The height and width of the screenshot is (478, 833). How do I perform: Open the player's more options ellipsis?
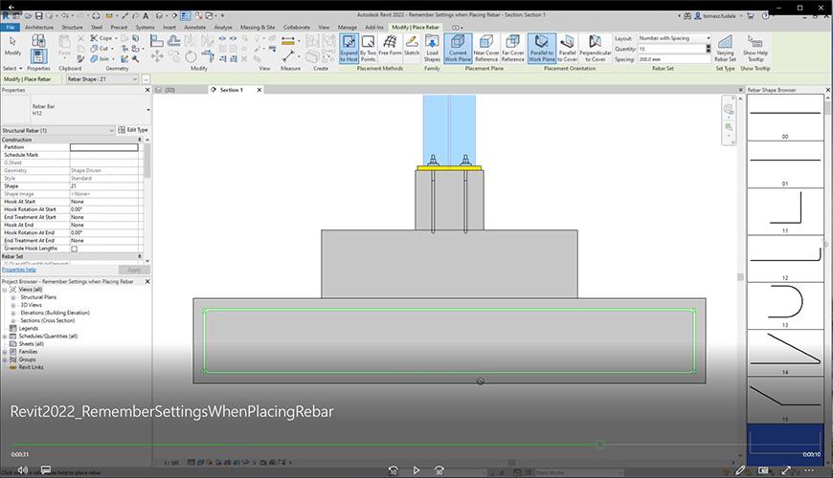809,470
